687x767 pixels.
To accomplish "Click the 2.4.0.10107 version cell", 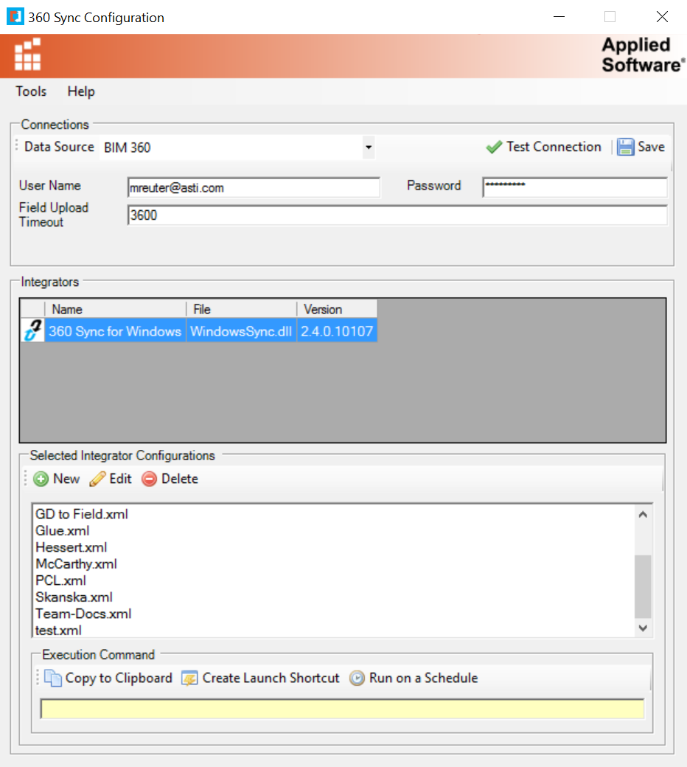I will tap(337, 330).
